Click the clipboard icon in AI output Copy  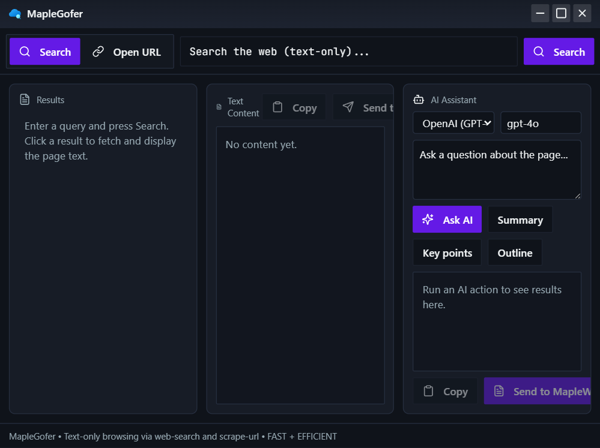tap(429, 391)
